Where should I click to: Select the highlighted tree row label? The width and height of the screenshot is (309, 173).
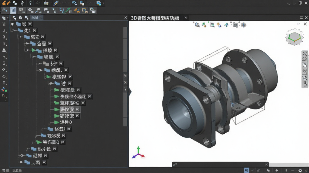coord(67,109)
